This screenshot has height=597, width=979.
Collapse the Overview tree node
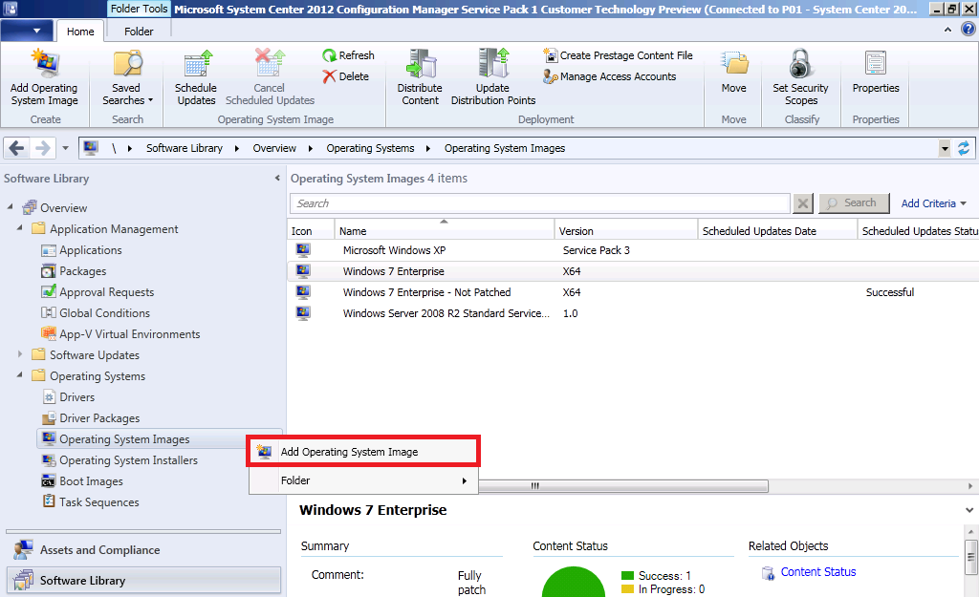[x=10, y=206]
